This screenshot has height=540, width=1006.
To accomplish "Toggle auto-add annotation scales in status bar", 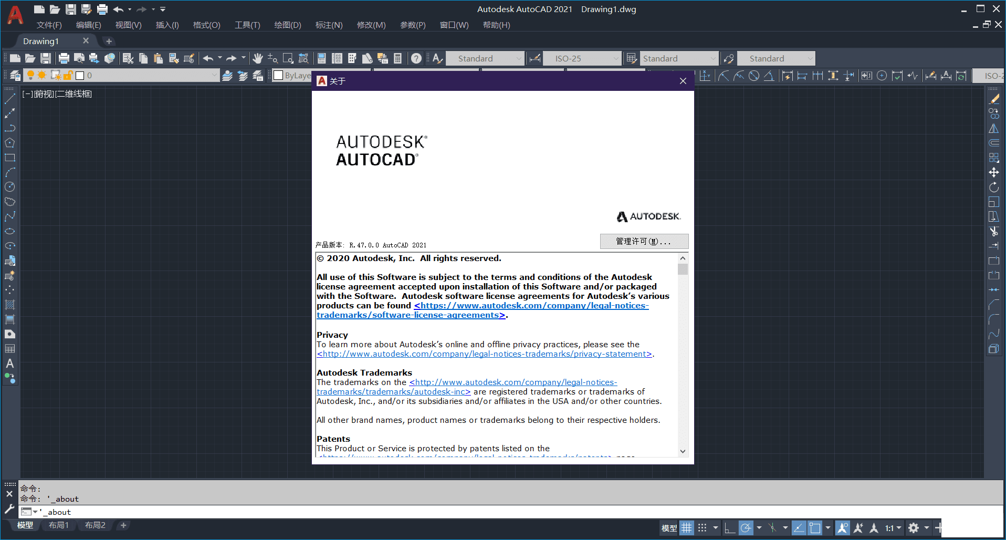I will point(858,528).
